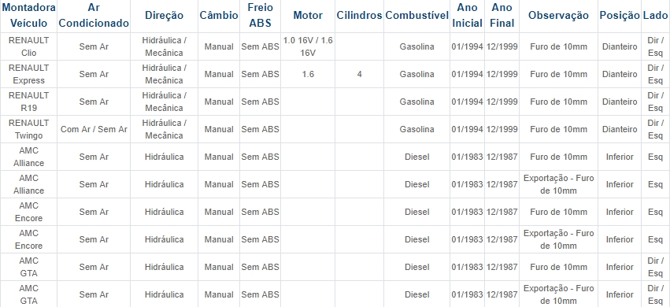This screenshot has height=307, width=670.
Task: Click the RENAULT Twingo vehicle cell
Action: pos(28,129)
